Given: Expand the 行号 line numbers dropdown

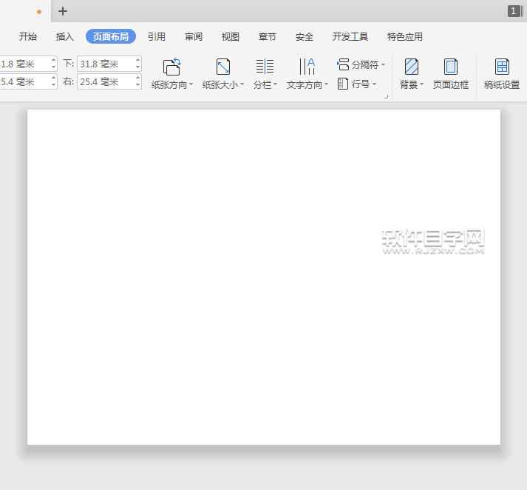Looking at the screenshot, I should pyautogui.click(x=375, y=84).
